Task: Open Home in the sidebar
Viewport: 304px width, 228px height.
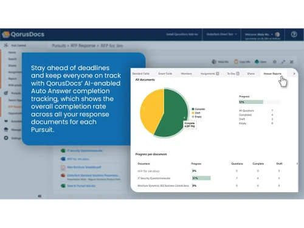Action: point(12,52)
